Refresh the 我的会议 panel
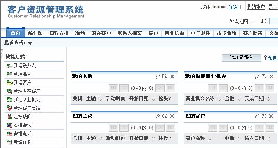278x148 pixels. pyautogui.click(x=165, y=116)
